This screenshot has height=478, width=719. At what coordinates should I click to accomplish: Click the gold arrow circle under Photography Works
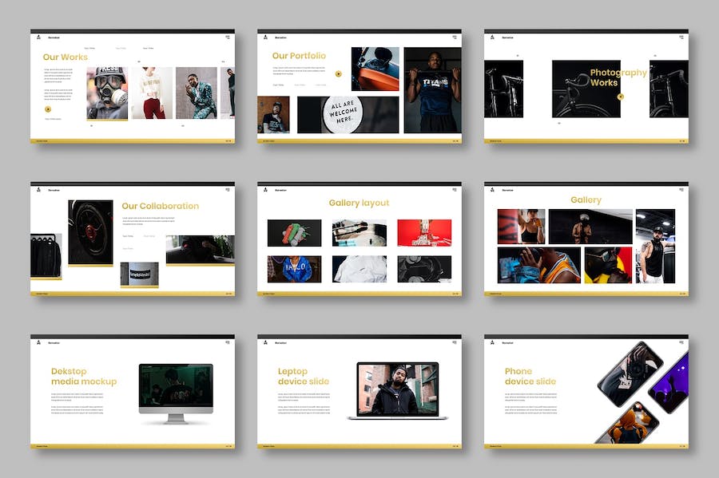pos(621,97)
